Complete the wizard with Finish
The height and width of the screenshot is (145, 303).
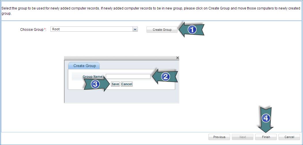click(266, 137)
